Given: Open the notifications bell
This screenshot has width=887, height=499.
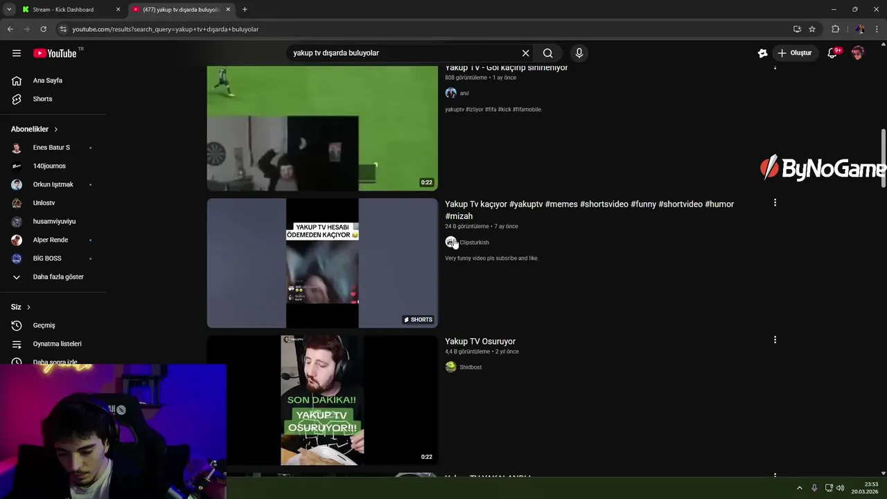Looking at the screenshot, I should [832, 53].
